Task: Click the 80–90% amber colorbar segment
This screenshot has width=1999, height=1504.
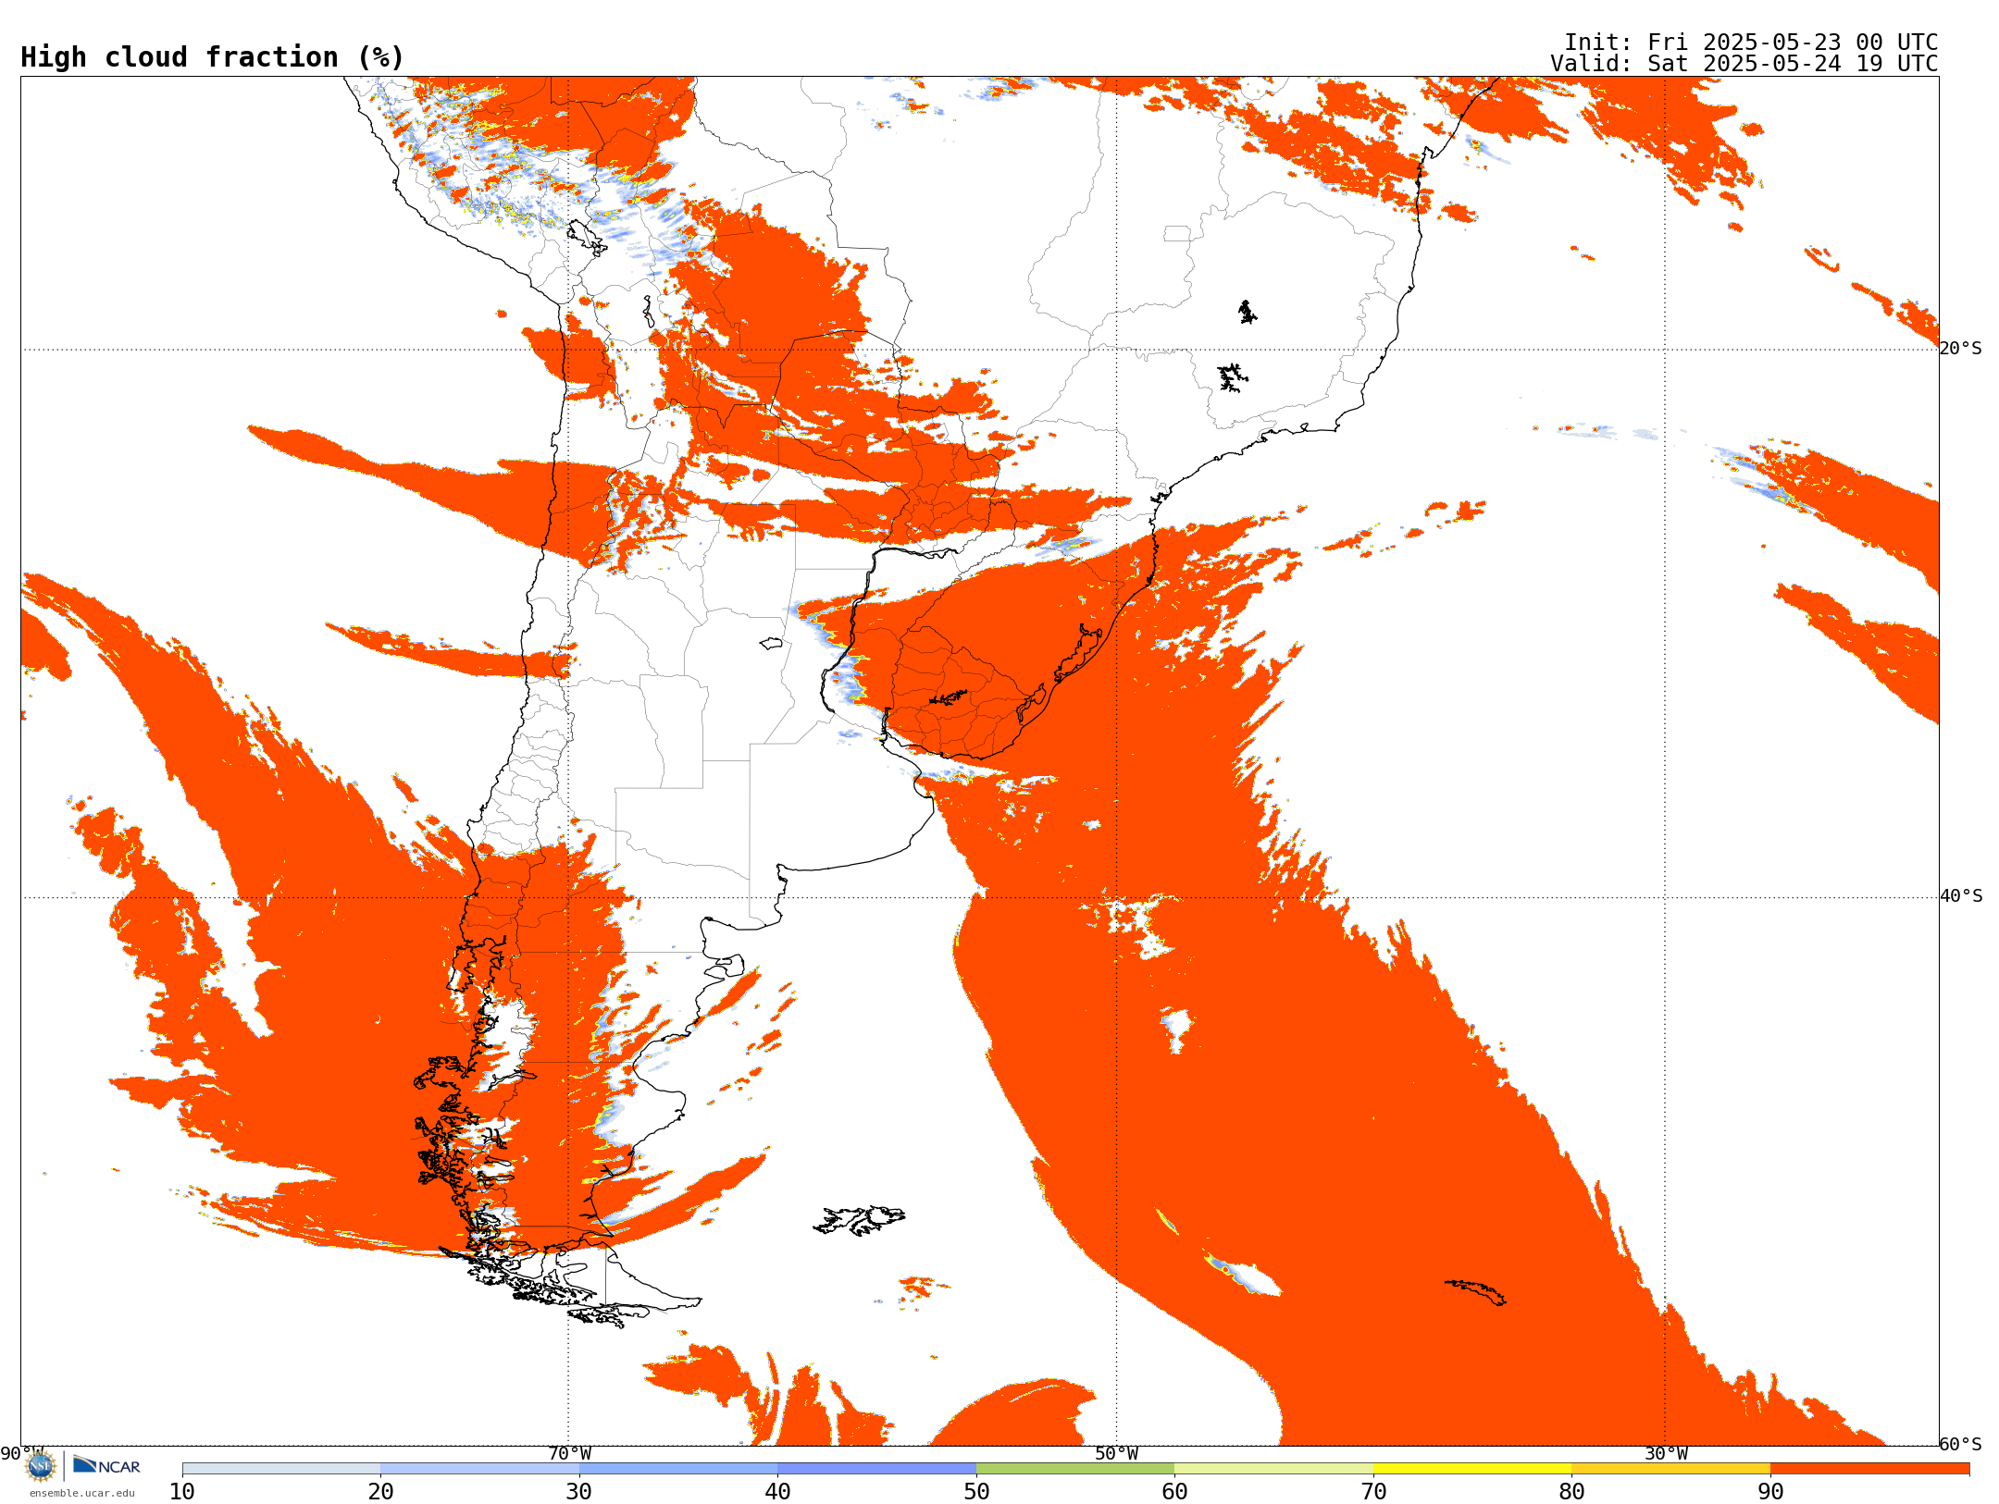Action: coord(1670,1469)
